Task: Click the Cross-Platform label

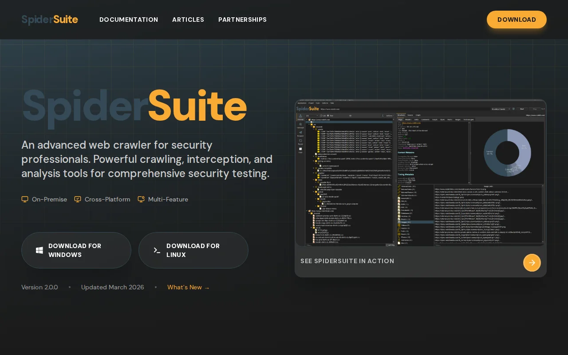Action: coord(107,199)
